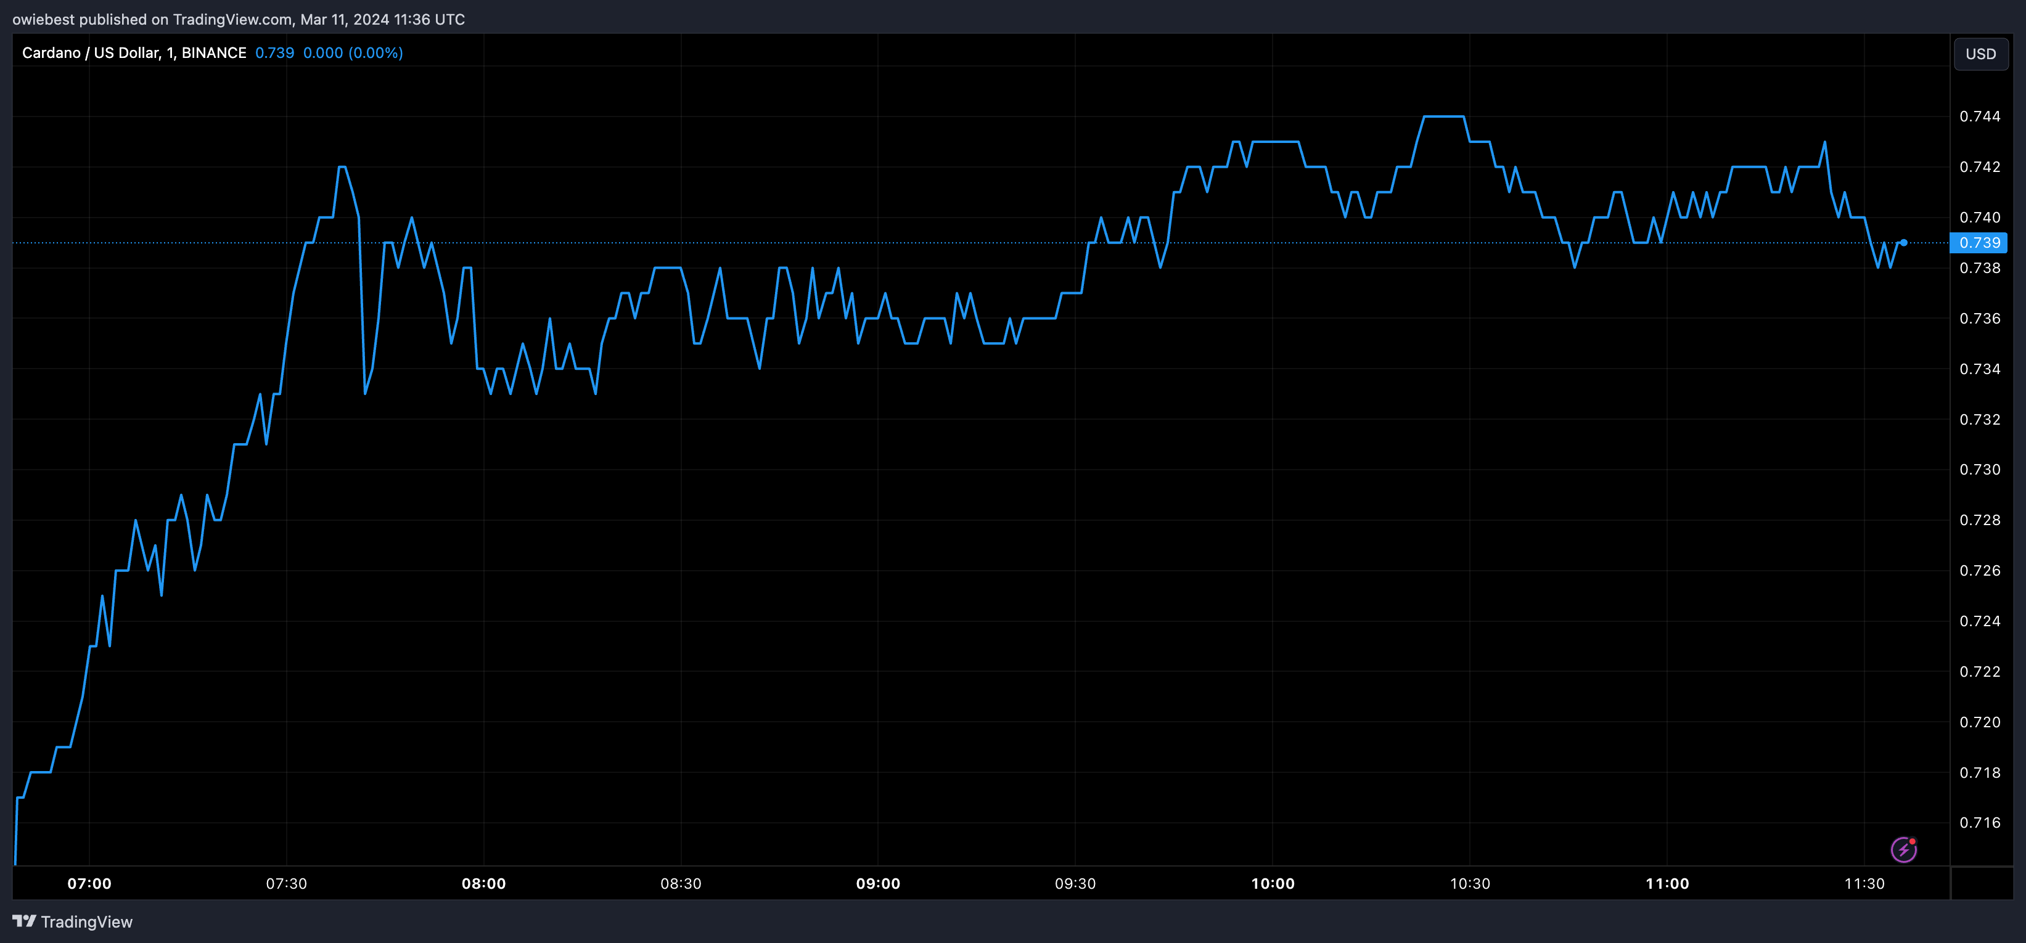Click the 07:30 time axis label
The width and height of the screenshot is (2026, 943).
286,883
